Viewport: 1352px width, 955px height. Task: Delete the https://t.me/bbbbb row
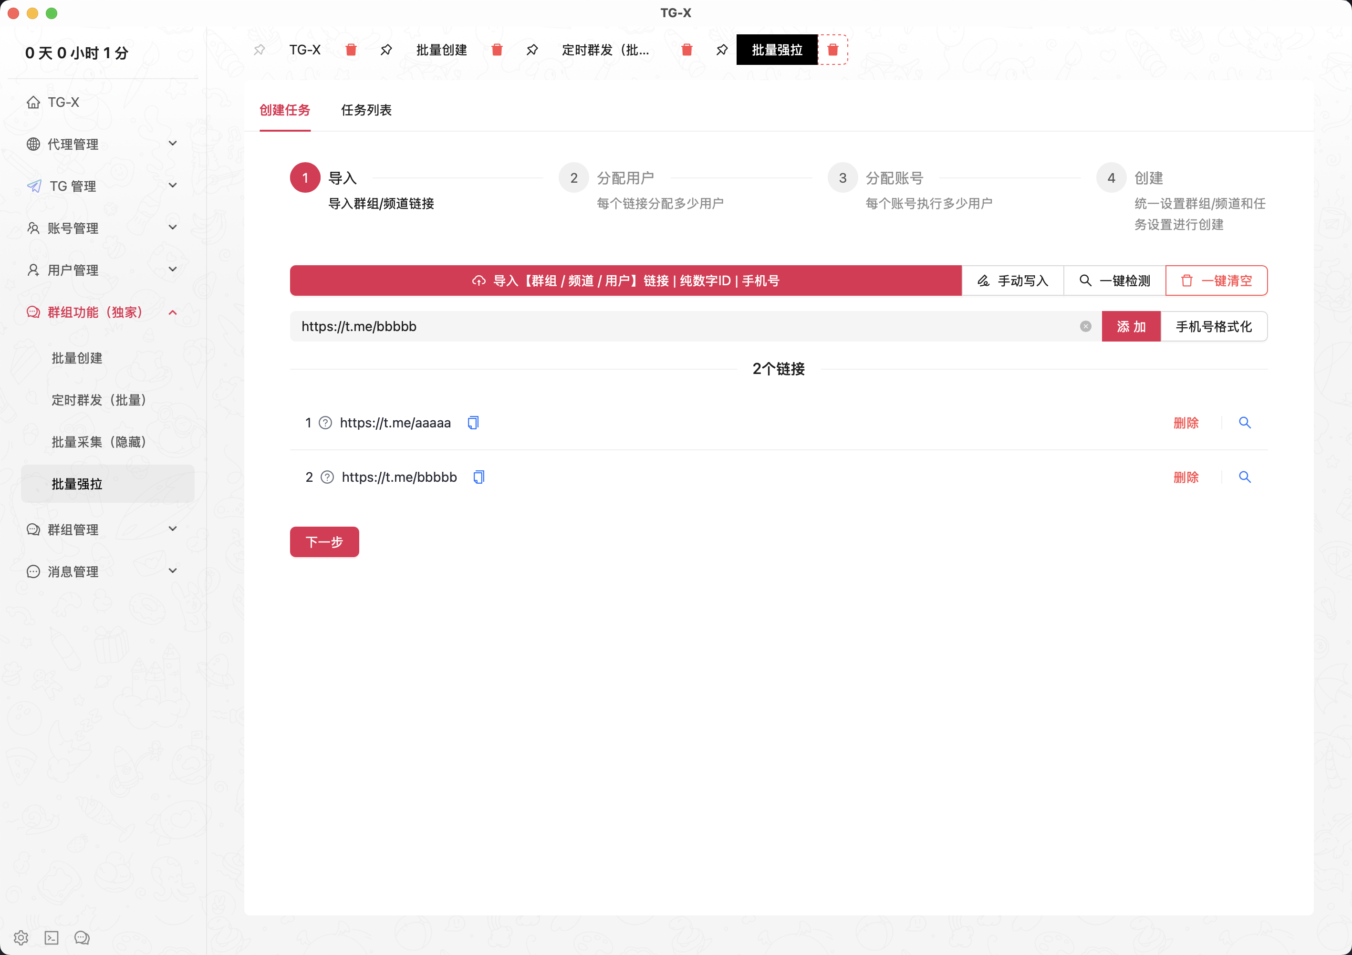click(1186, 477)
